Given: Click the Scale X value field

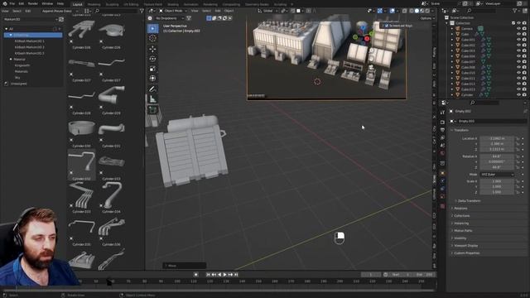Looking at the screenshot, I should click(497, 181).
